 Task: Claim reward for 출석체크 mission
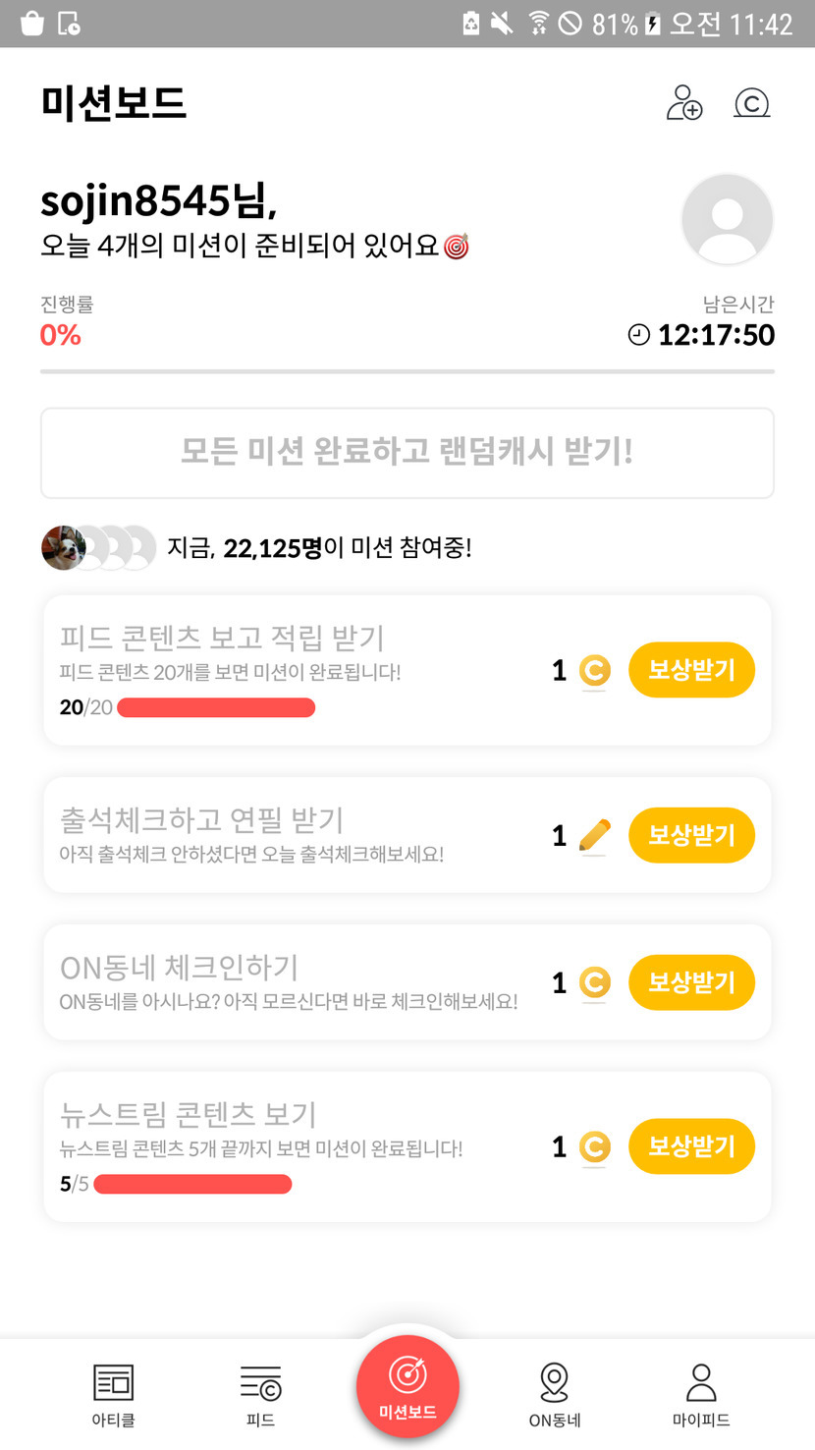(x=691, y=835)
